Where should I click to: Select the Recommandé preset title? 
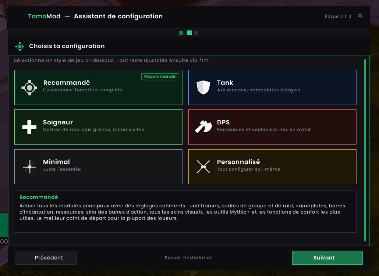67,83
